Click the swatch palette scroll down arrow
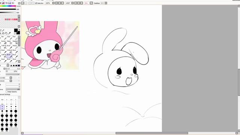This screenshot has height=135, width=240. click(19, 26)
